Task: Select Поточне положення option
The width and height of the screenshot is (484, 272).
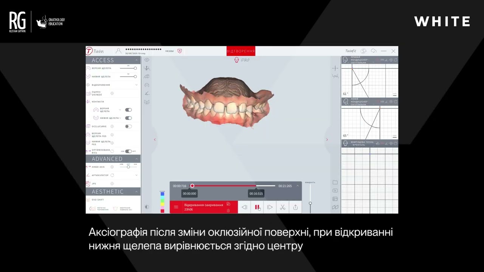Action: (98, 209)
